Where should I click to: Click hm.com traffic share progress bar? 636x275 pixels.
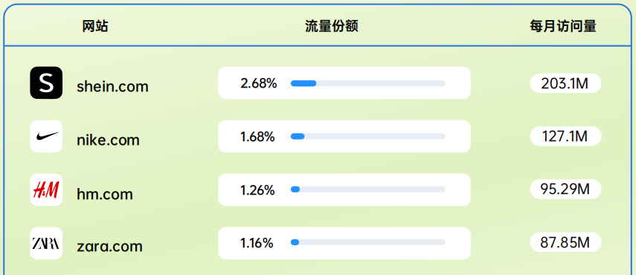tap(368, 189)
